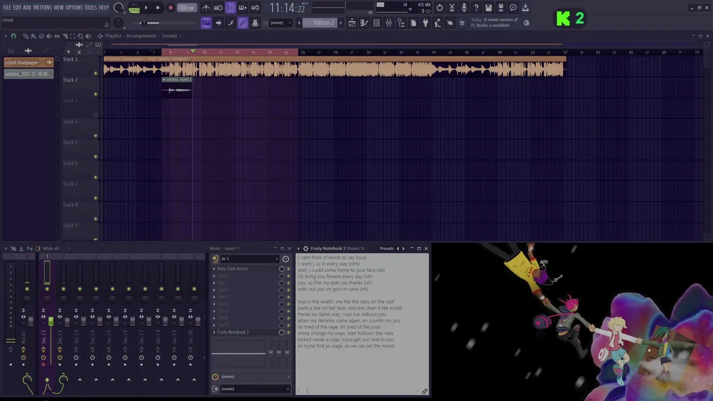Image resolution: width=713 pixels, height=401 pixels.
Task: Open the channel rack icon
Action: (377, 23)
